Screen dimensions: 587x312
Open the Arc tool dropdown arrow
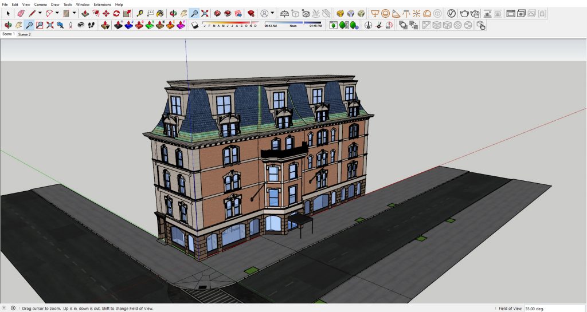57,13
